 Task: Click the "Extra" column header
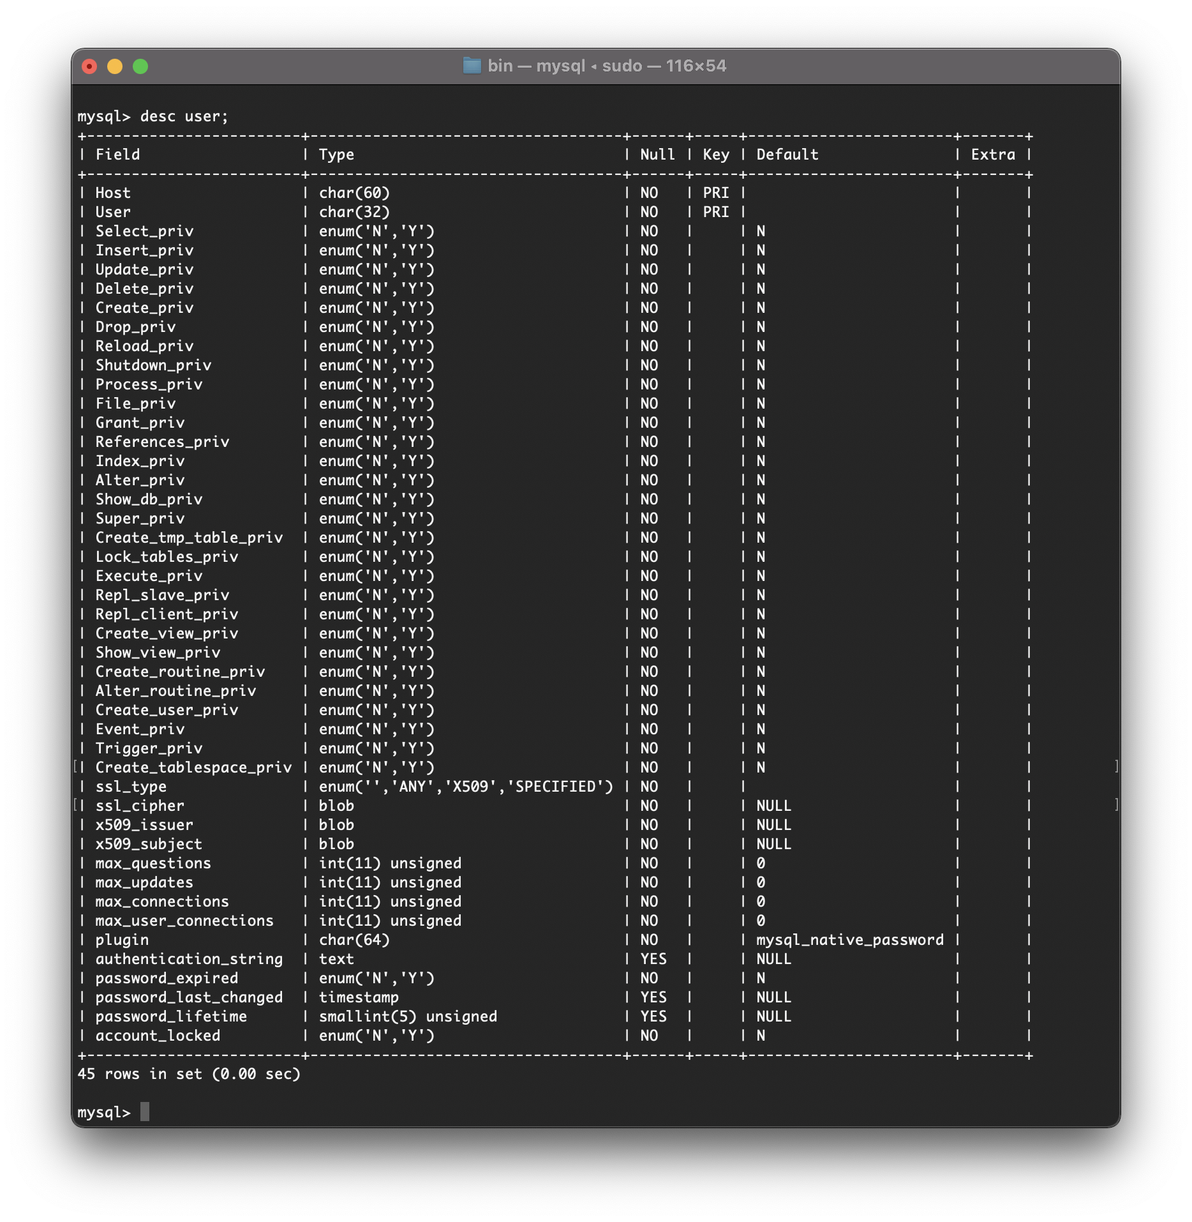993,155
